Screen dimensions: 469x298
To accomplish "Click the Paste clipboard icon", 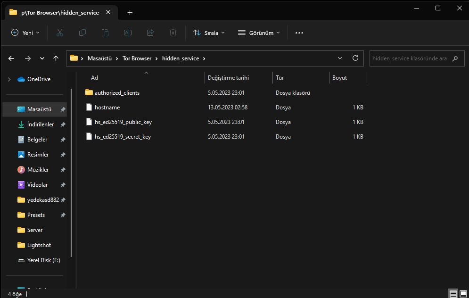I will point(105,33).
